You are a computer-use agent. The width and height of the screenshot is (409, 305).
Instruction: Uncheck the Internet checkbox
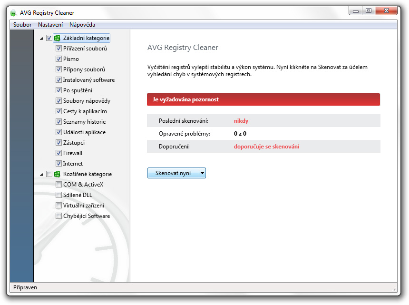pyautogui.click(x=58, y=164)
